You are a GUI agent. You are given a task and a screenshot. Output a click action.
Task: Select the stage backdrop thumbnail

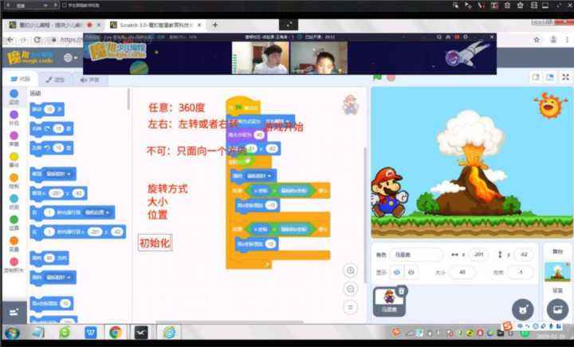coord(557,272)
